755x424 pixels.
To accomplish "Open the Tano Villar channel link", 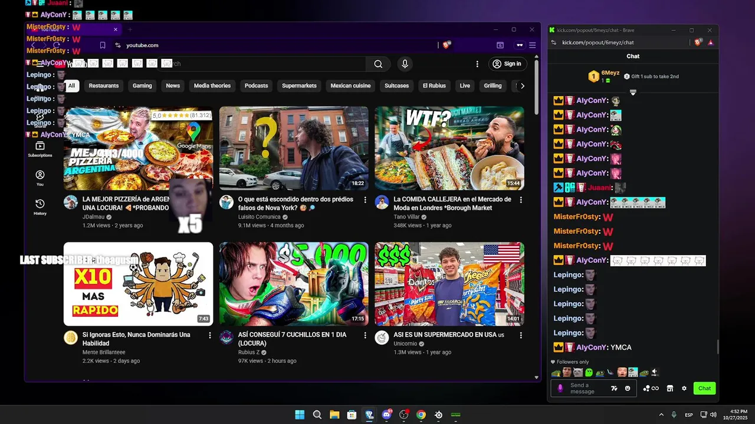I will (x=408, y=217).
